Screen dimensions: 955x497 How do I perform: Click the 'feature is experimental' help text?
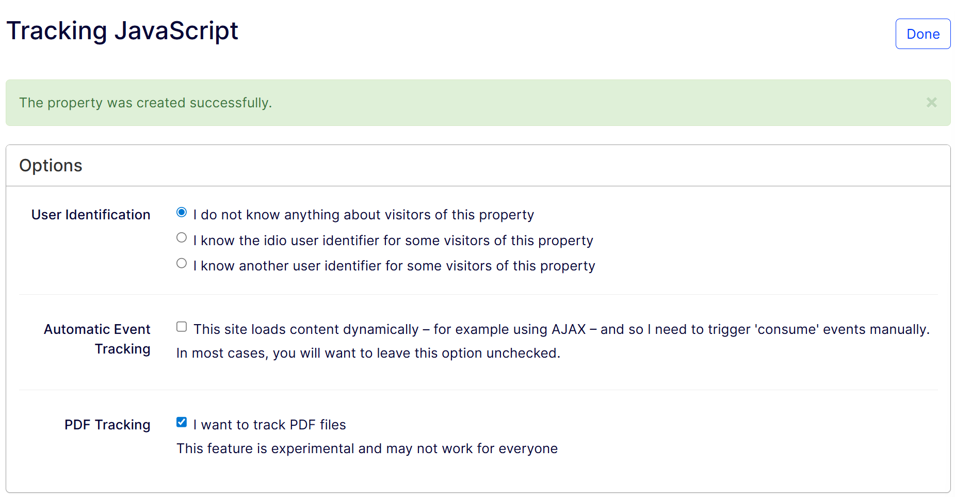pos(367,448)
